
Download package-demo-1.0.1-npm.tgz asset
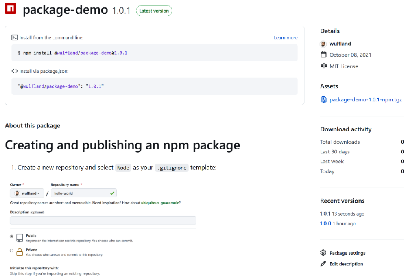[x=366, y=100]
